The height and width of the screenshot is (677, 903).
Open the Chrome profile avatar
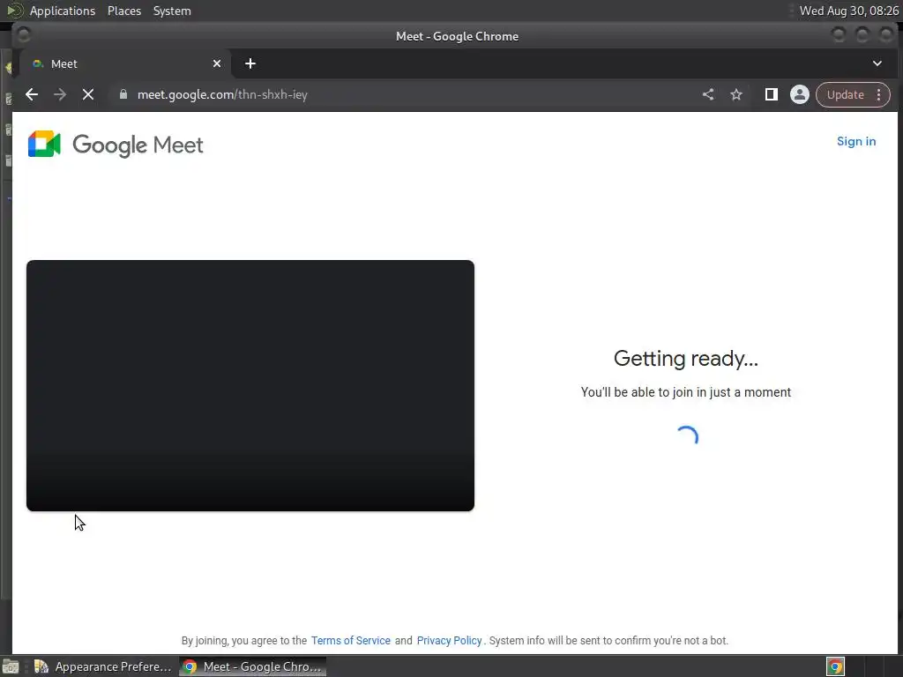799,94
